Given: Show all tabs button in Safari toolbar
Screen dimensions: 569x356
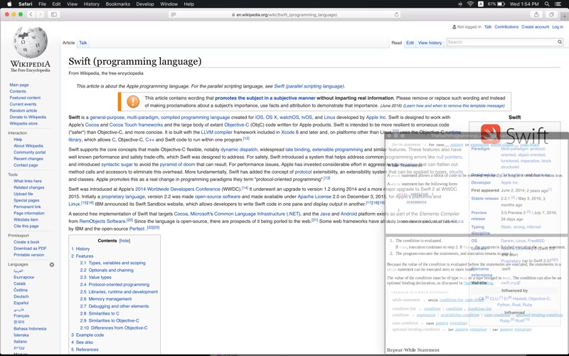Looking at the screenshot, I should (551, 14).
